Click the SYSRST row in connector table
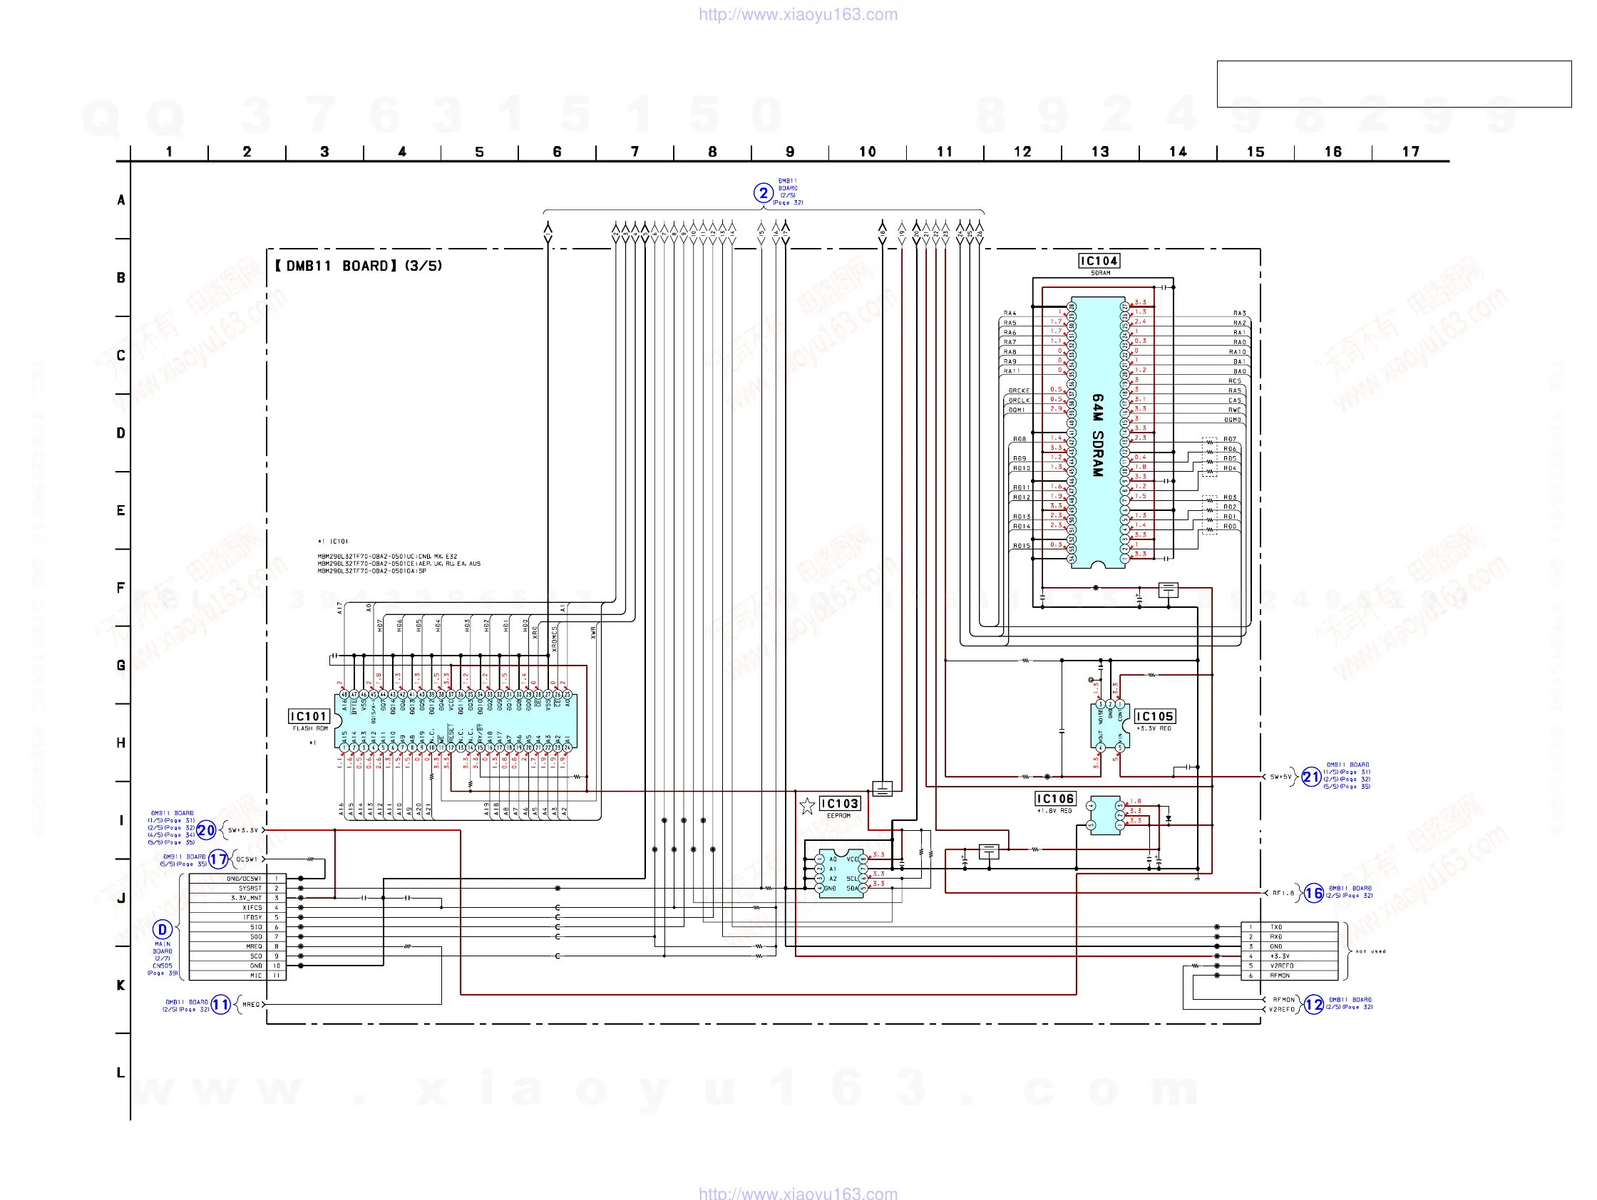The height and width of the screenshot is (1200, 1597). [x=250, y=889]
